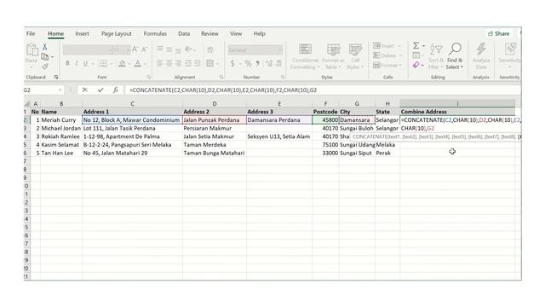Toggle Middle Align in Alignment group
The image size is (545, 307).
pyautogui.click(x=169, y=49)
